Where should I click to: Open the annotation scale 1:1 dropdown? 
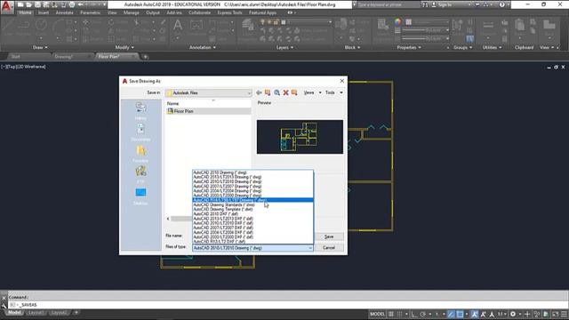click(502, 314)
